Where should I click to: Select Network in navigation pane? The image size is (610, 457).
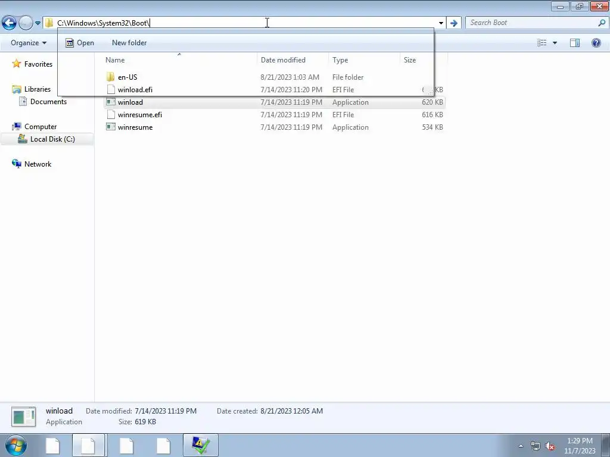38,164
